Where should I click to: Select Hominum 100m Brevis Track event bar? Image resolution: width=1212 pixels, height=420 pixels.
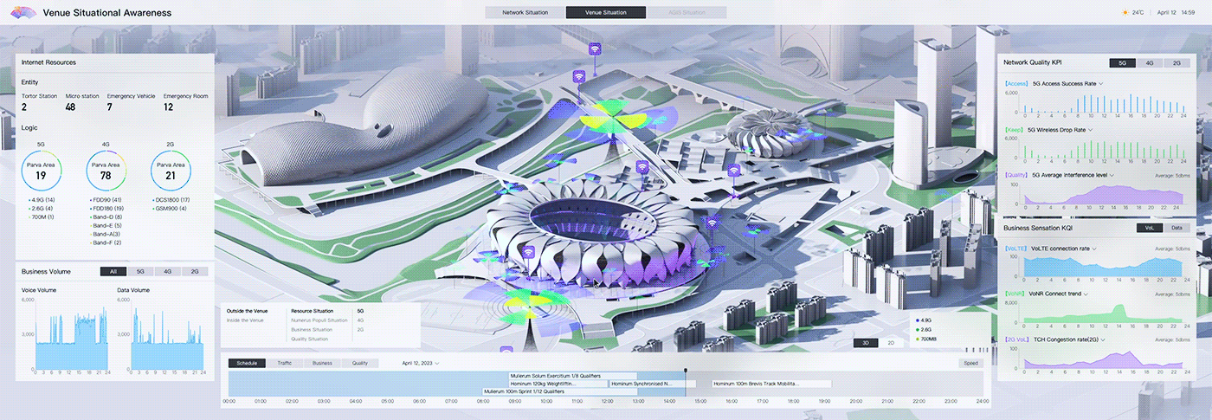point(771,383)
